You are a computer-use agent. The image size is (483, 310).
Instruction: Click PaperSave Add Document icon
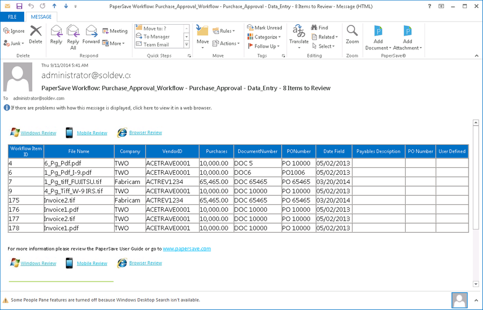(x=378, y=31)
